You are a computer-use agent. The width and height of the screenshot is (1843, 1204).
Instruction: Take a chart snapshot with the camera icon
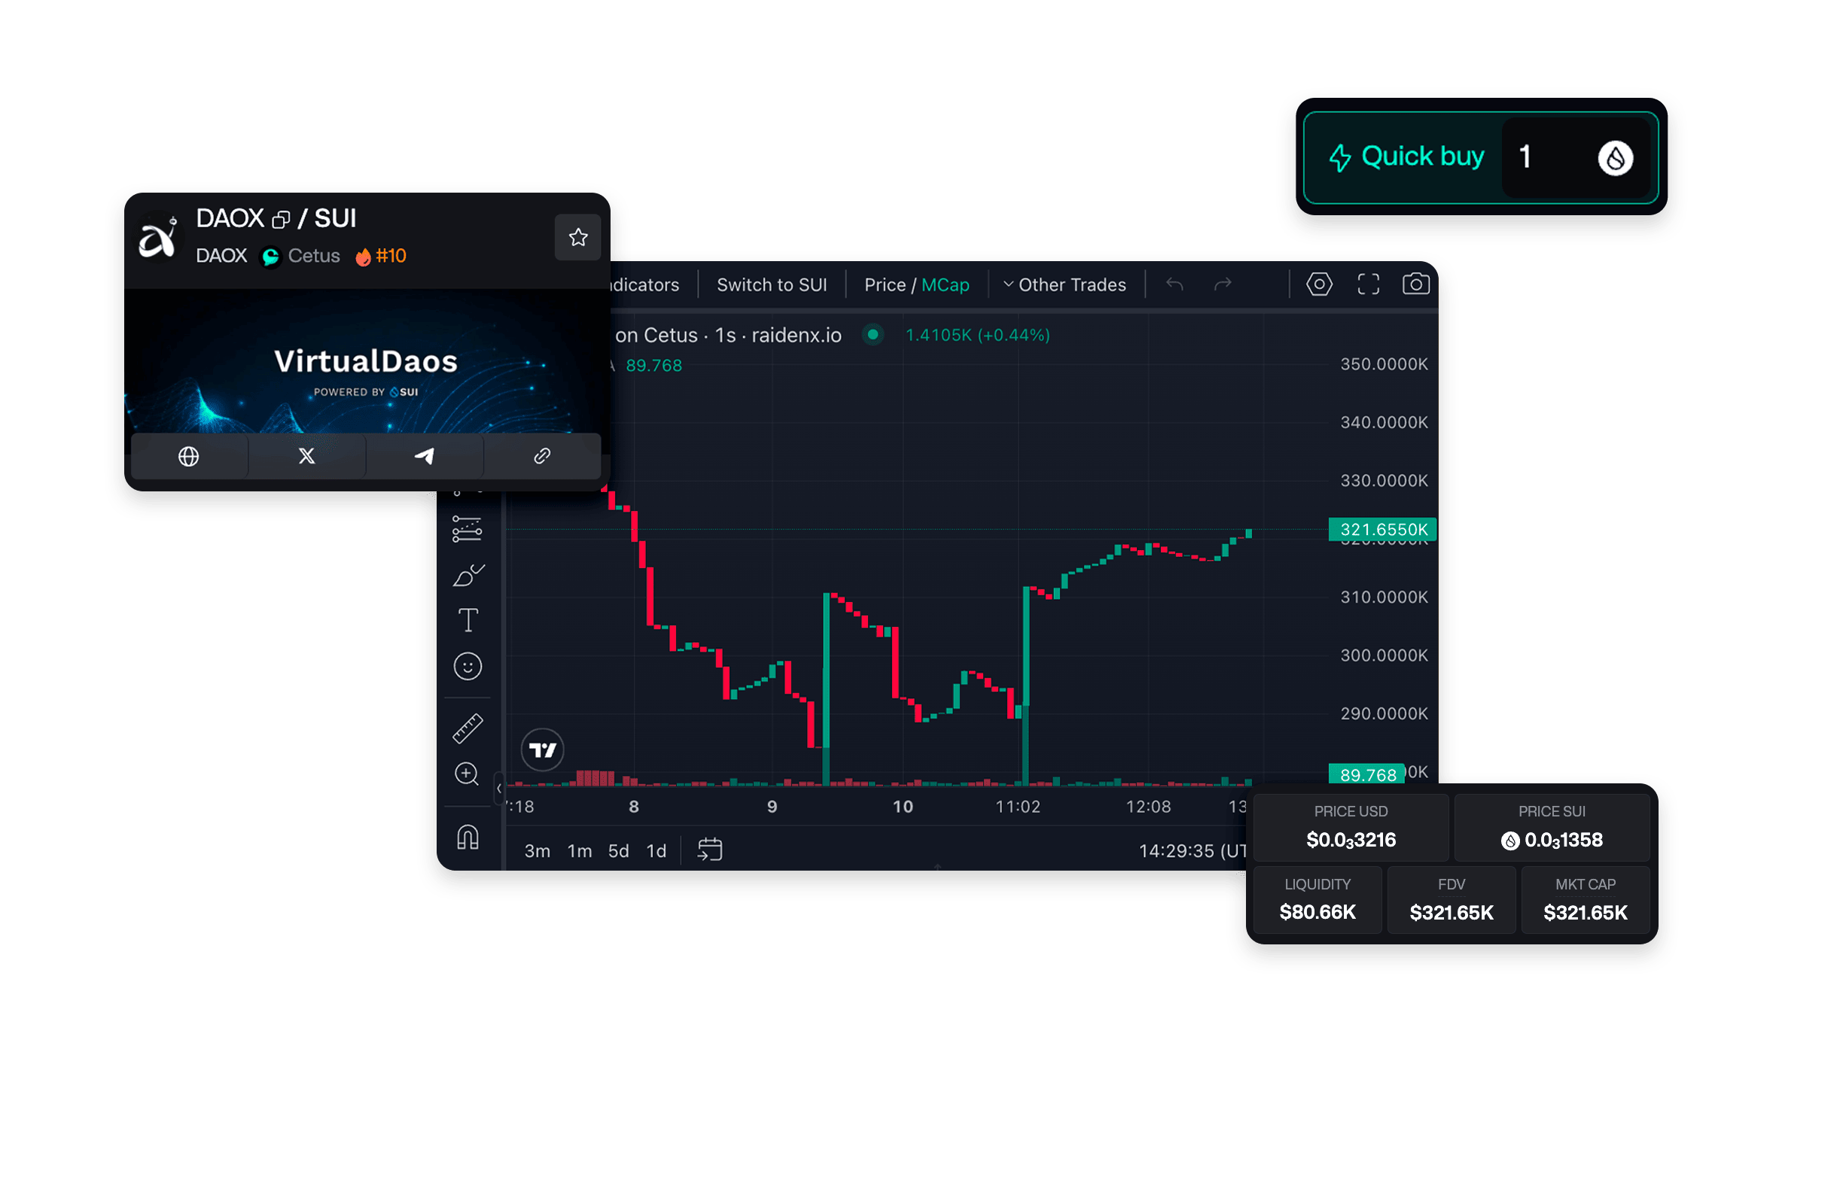(1417, 284)
